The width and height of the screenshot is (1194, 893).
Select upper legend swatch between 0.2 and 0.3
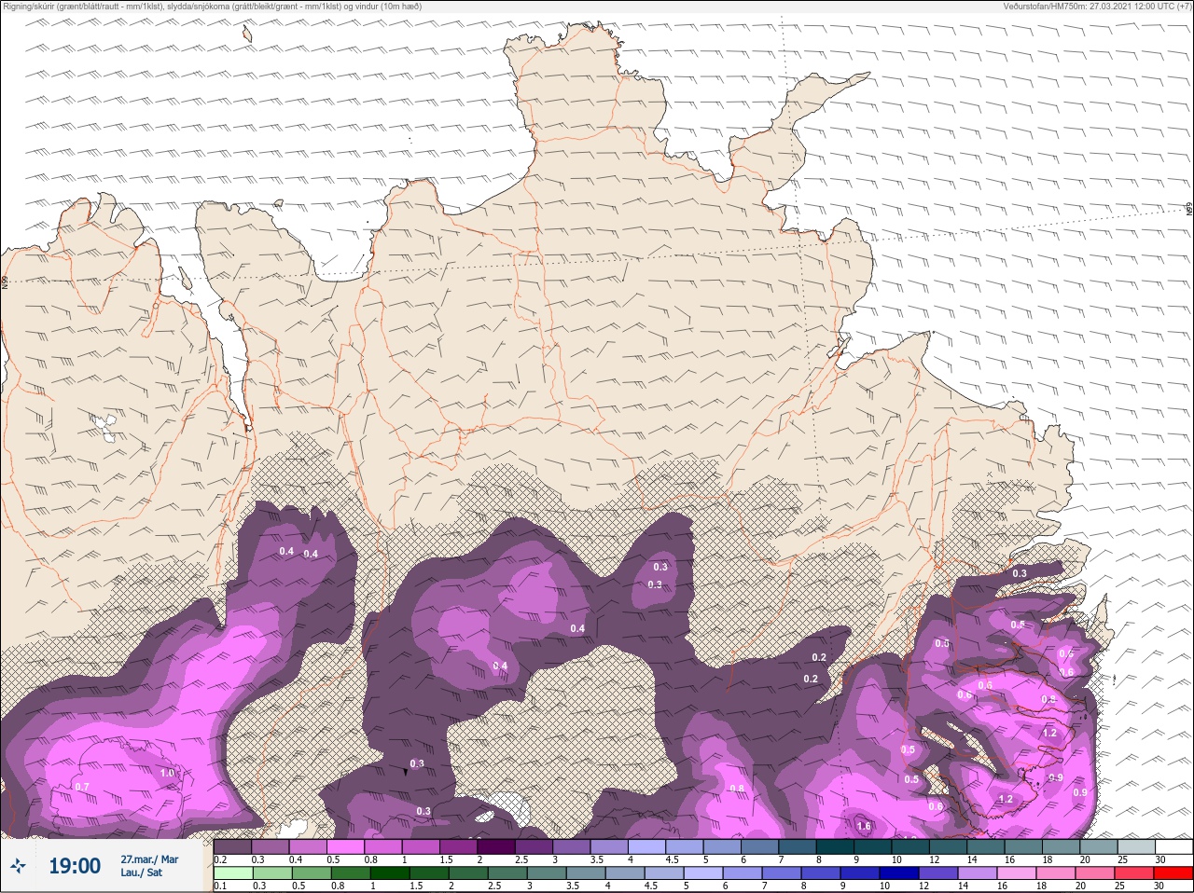click(232, 846)
